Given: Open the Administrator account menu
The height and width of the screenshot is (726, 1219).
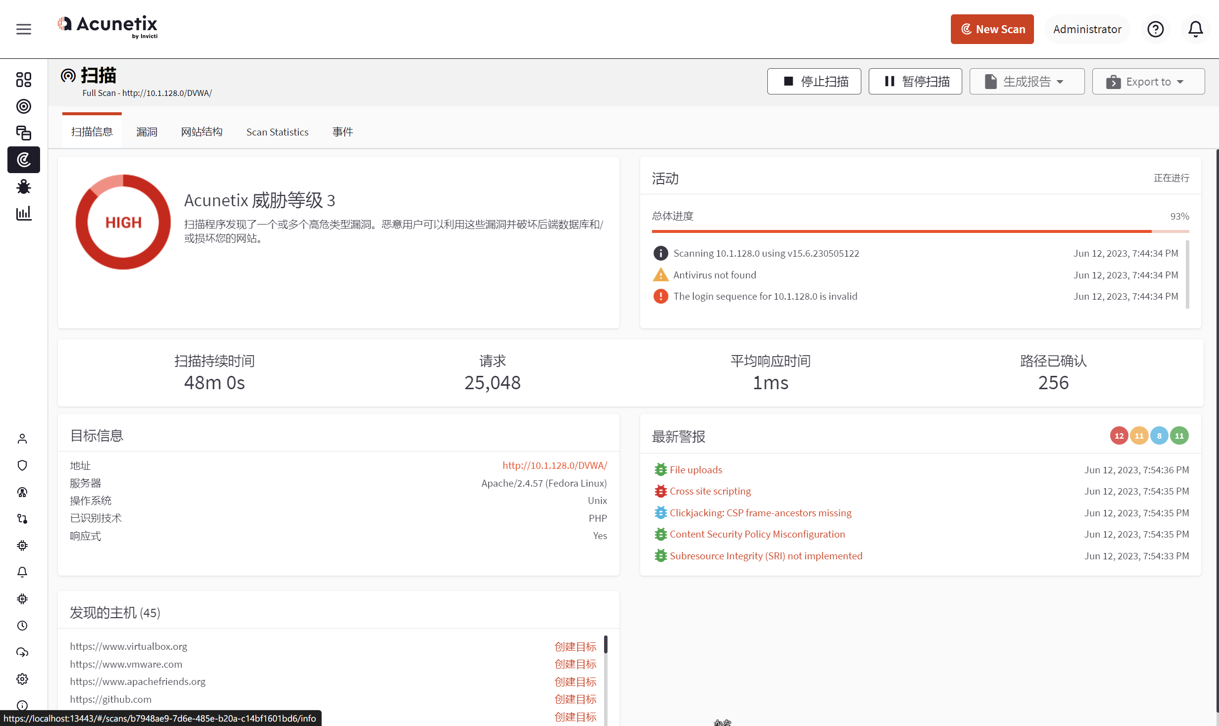Looking at the screenshot, I should [1087, 29].
